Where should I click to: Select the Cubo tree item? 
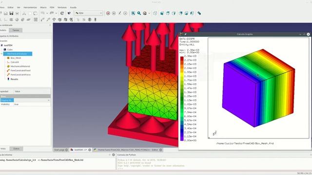click(x=10, y=50)
